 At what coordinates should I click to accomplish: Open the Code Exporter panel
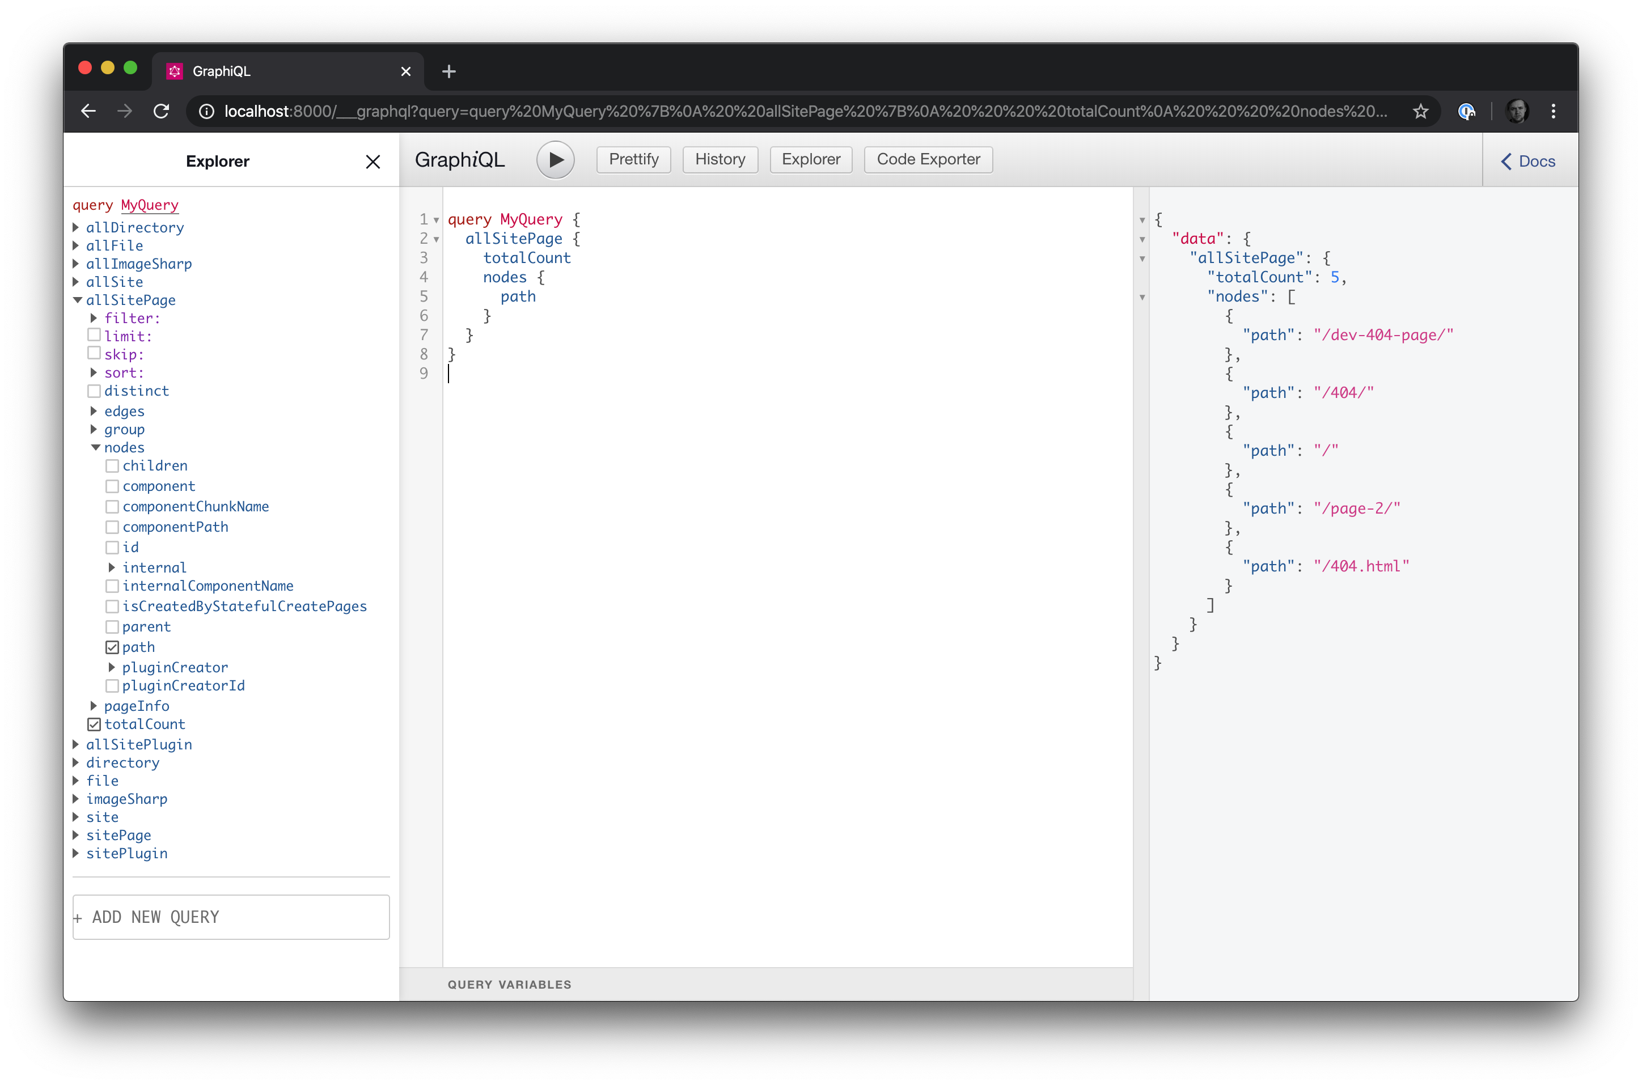click(x=926, y=159)
